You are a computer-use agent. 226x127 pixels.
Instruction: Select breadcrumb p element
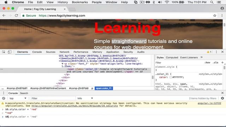pos(92,88)
